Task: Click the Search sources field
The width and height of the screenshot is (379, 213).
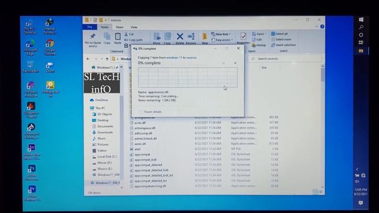Action: coord(285,59)
